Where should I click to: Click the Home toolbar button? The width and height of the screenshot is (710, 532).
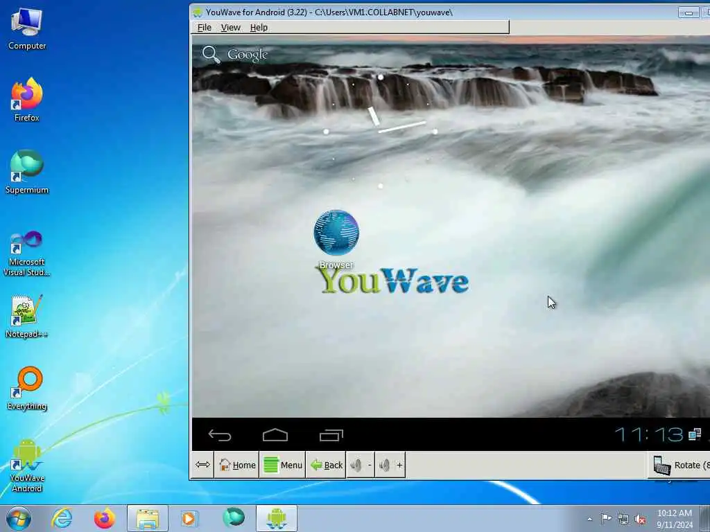(x=237, y=465)
